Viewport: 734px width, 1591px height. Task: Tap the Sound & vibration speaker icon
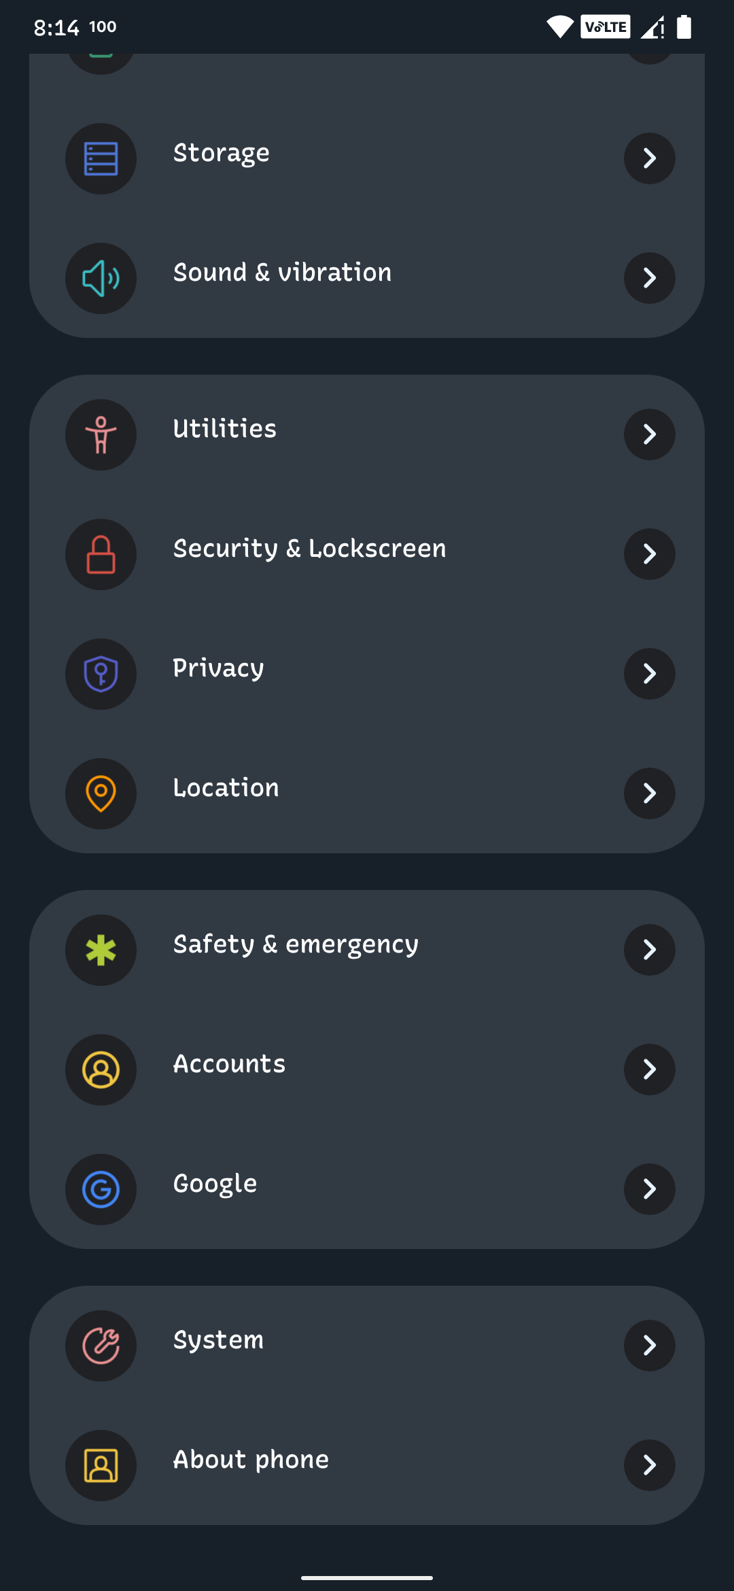[101, 278]
